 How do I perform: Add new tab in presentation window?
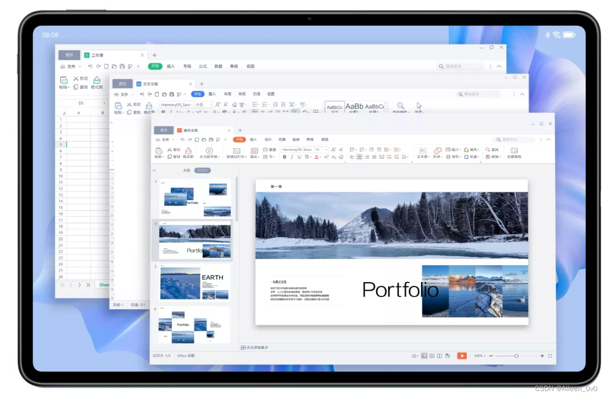coord(240,130)
